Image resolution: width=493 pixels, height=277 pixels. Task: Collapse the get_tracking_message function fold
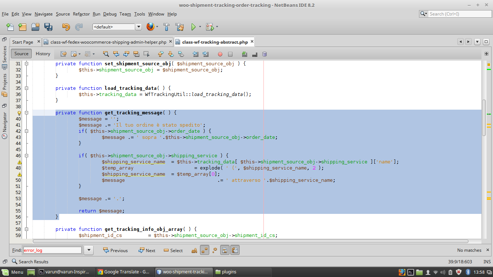point(27,113)
